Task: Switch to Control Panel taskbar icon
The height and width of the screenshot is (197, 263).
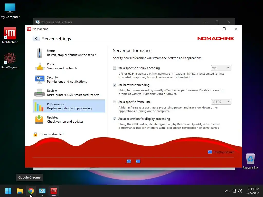Action: click(42, 191)
